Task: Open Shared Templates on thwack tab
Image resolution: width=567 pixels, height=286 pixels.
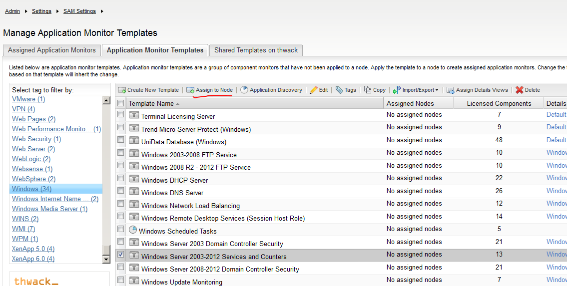Action: 256,50
